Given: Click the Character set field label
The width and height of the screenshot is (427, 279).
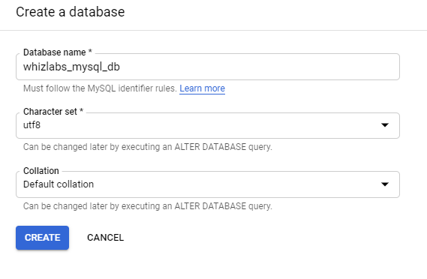Looking at the screenshot, I should coord(53,111).
